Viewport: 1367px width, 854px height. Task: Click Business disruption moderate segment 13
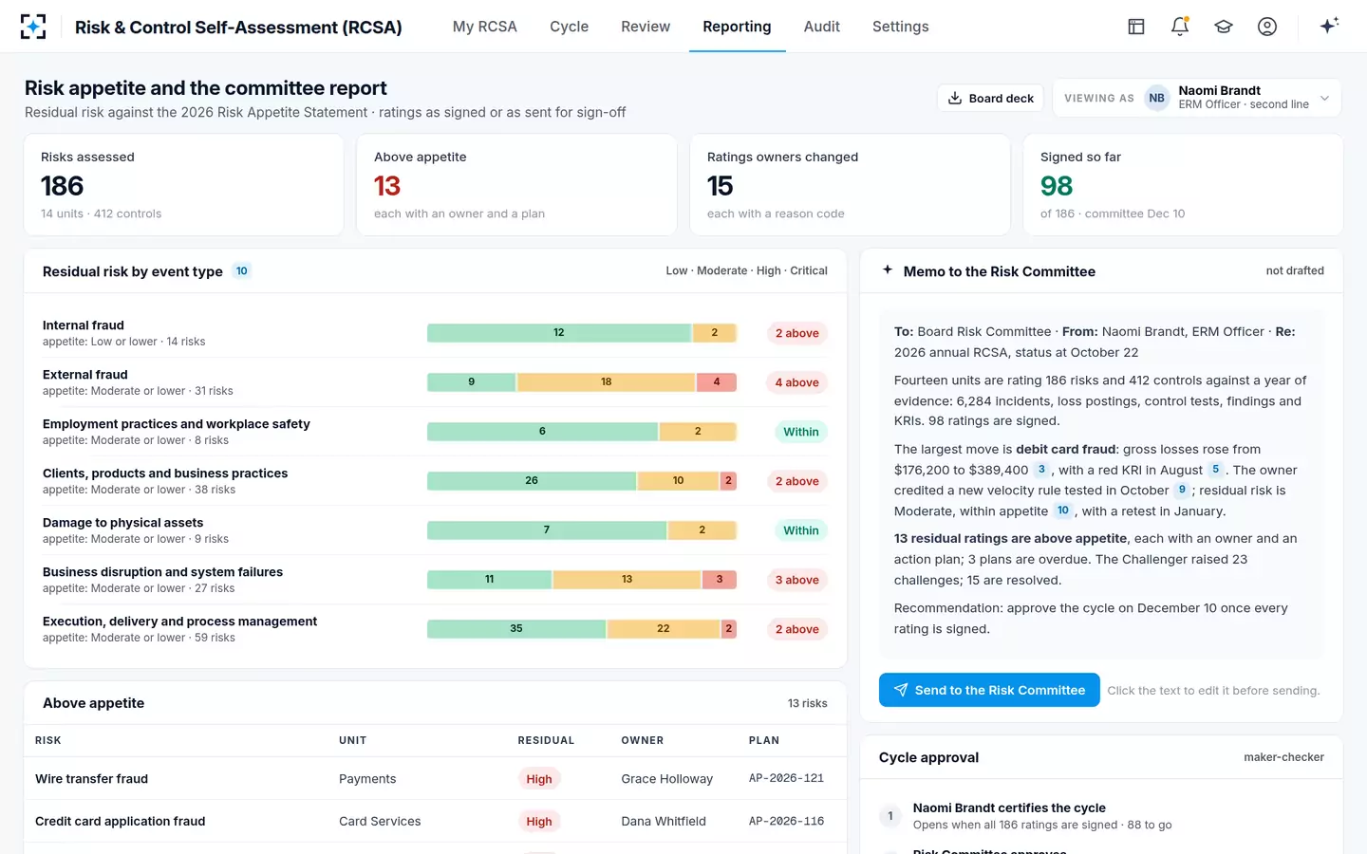[627, 580]
